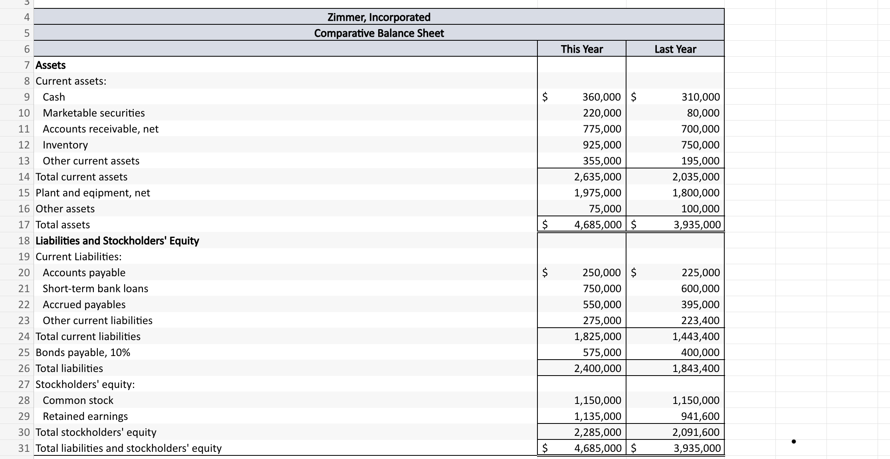The width and height of the screenshot is (890, 459).
Task: Click row number 9 header
Action: click(x=26, y=97)
